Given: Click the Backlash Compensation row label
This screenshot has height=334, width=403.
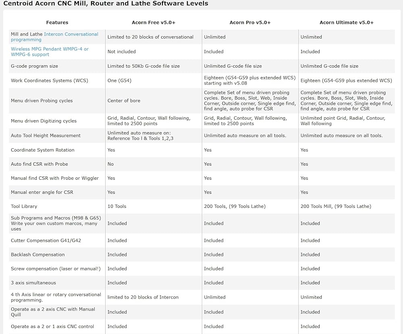Looking at the screenshot, I should 37,255.
